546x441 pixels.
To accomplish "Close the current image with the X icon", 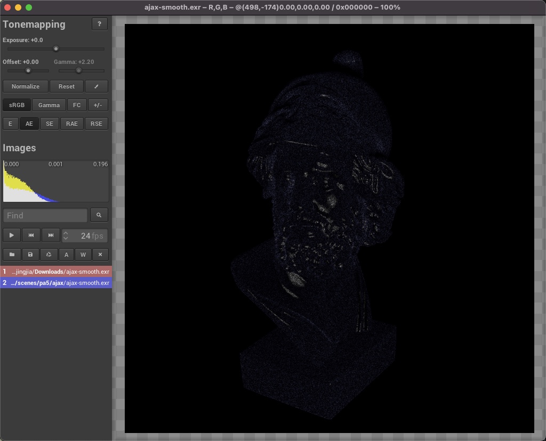I will 100,255.
